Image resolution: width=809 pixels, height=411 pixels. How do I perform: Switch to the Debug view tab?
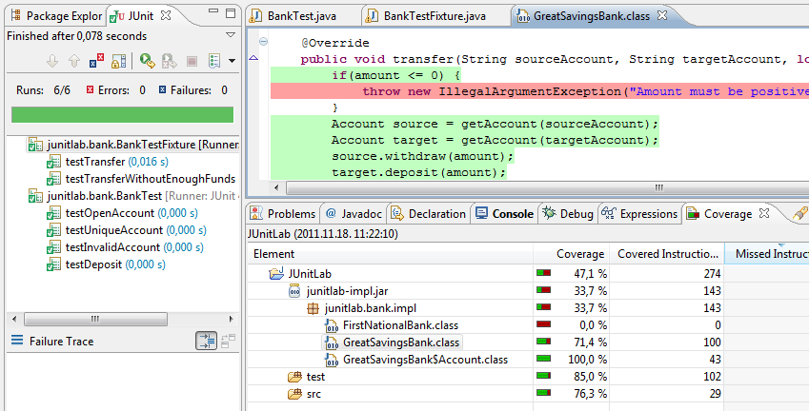pos(568,214)
